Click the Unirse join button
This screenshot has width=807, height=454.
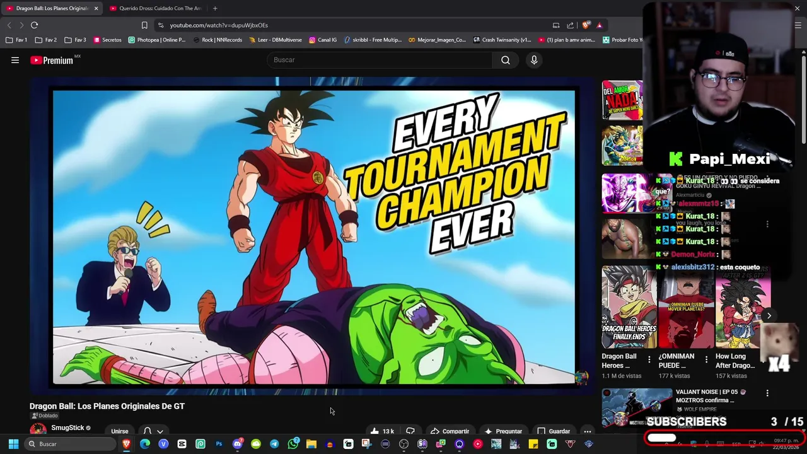tap(119, 431)
